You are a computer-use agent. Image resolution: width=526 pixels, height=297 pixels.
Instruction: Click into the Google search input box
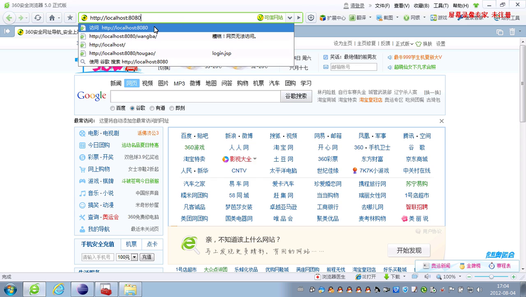point(195,96)
